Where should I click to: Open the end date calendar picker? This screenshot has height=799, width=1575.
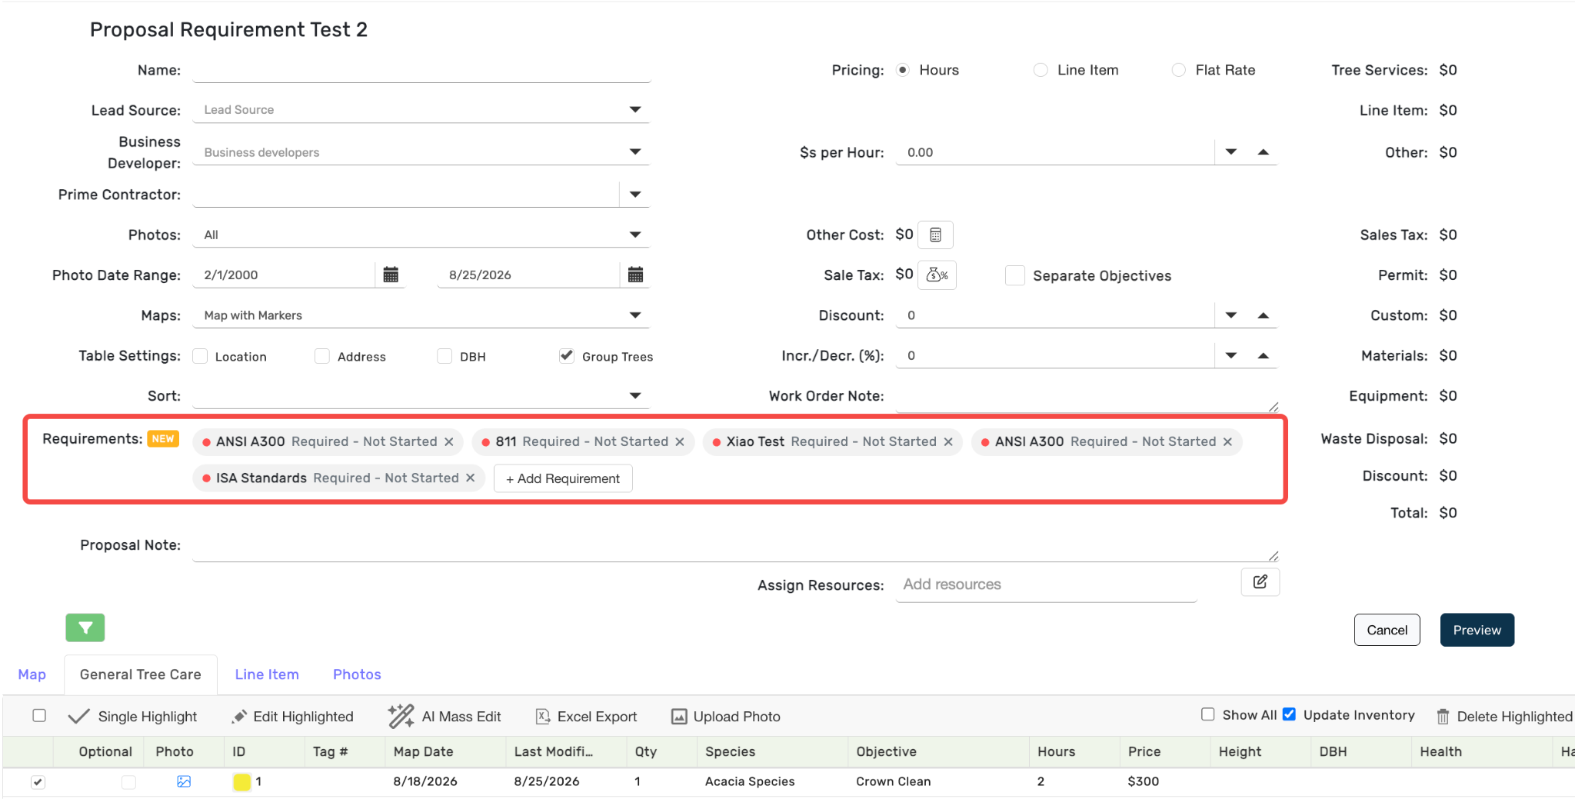click(x=635, y=275)
